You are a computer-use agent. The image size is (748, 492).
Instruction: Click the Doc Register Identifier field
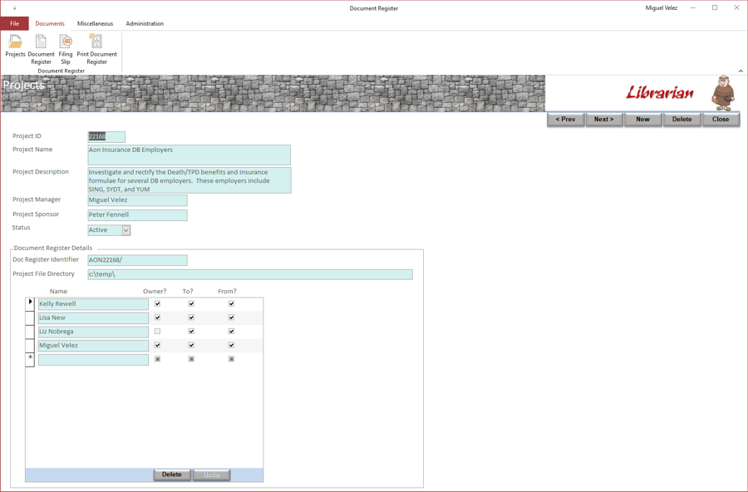tap(137, 260)
